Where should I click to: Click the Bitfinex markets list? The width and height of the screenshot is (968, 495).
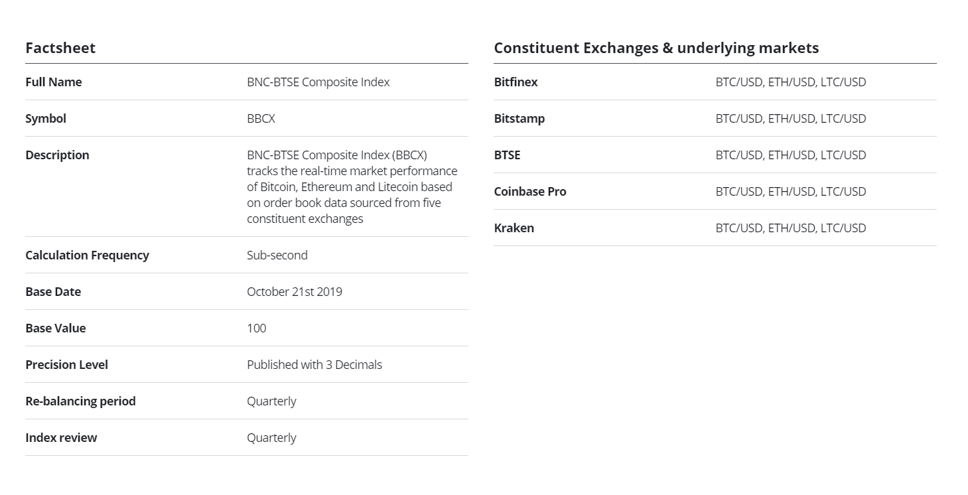[790, 82]
